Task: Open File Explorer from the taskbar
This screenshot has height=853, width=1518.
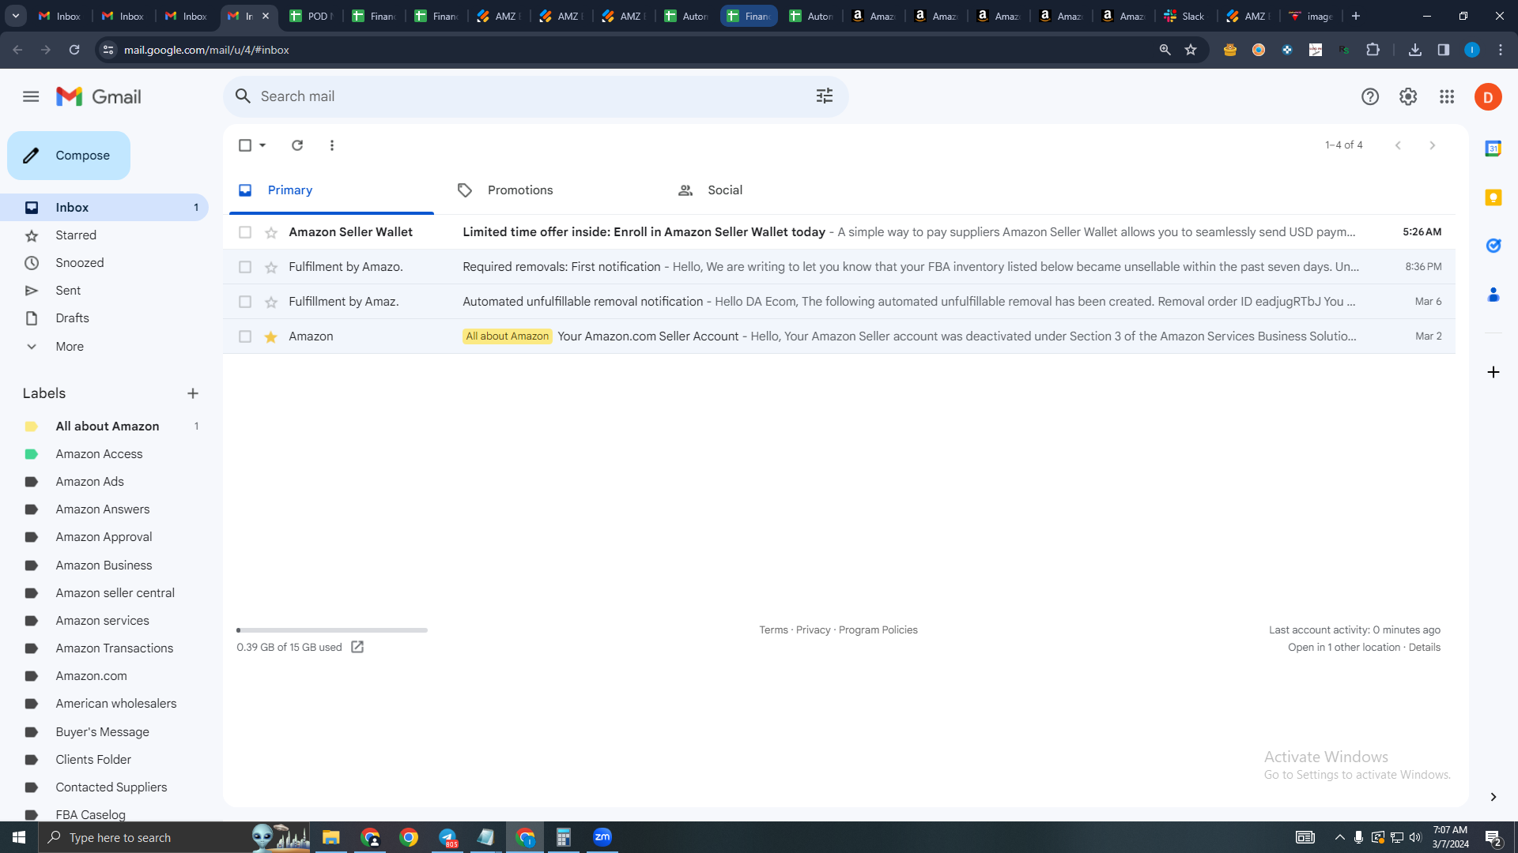Action: click(x=331, y=837)
